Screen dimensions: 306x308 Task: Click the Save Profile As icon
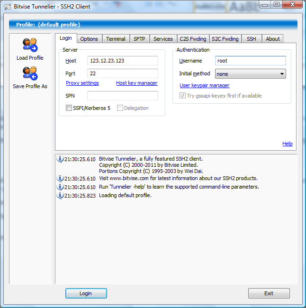30,73
